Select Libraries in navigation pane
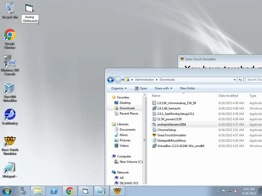 point(123,124)
